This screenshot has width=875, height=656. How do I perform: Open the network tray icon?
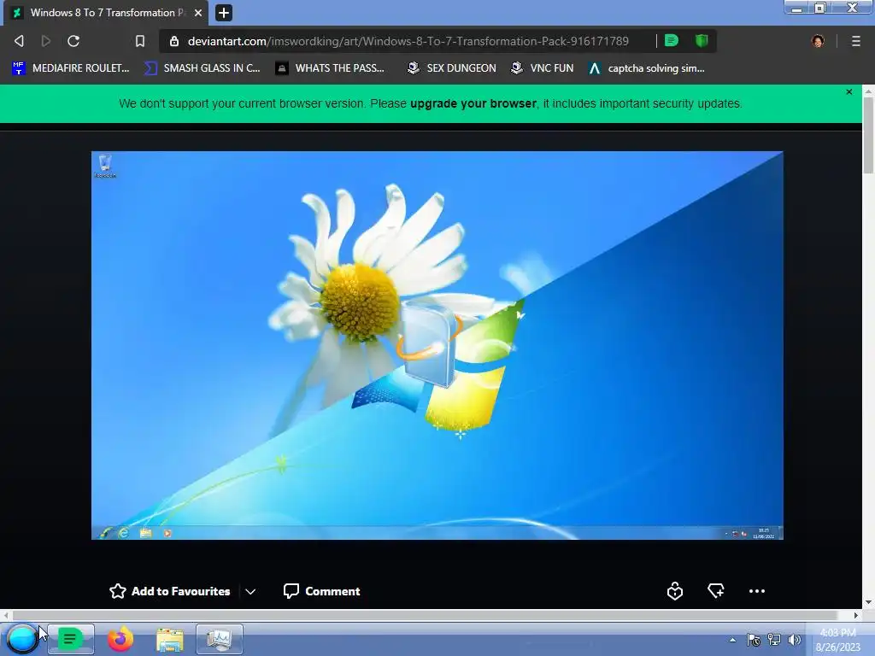click(x=774, y=640)
